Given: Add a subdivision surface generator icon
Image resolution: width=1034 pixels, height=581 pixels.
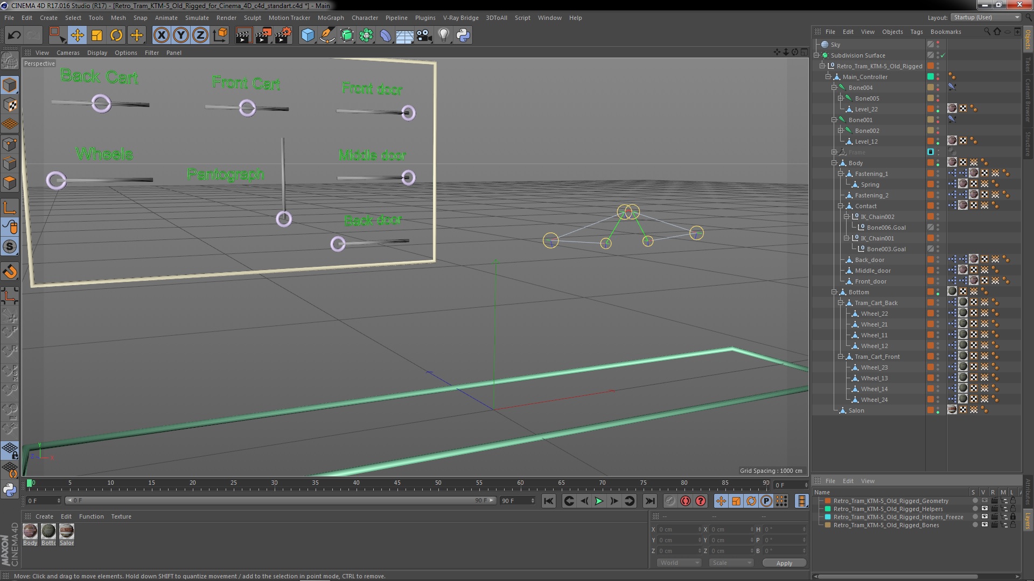Looking at the screenshot, I should (x=347, y=36).
